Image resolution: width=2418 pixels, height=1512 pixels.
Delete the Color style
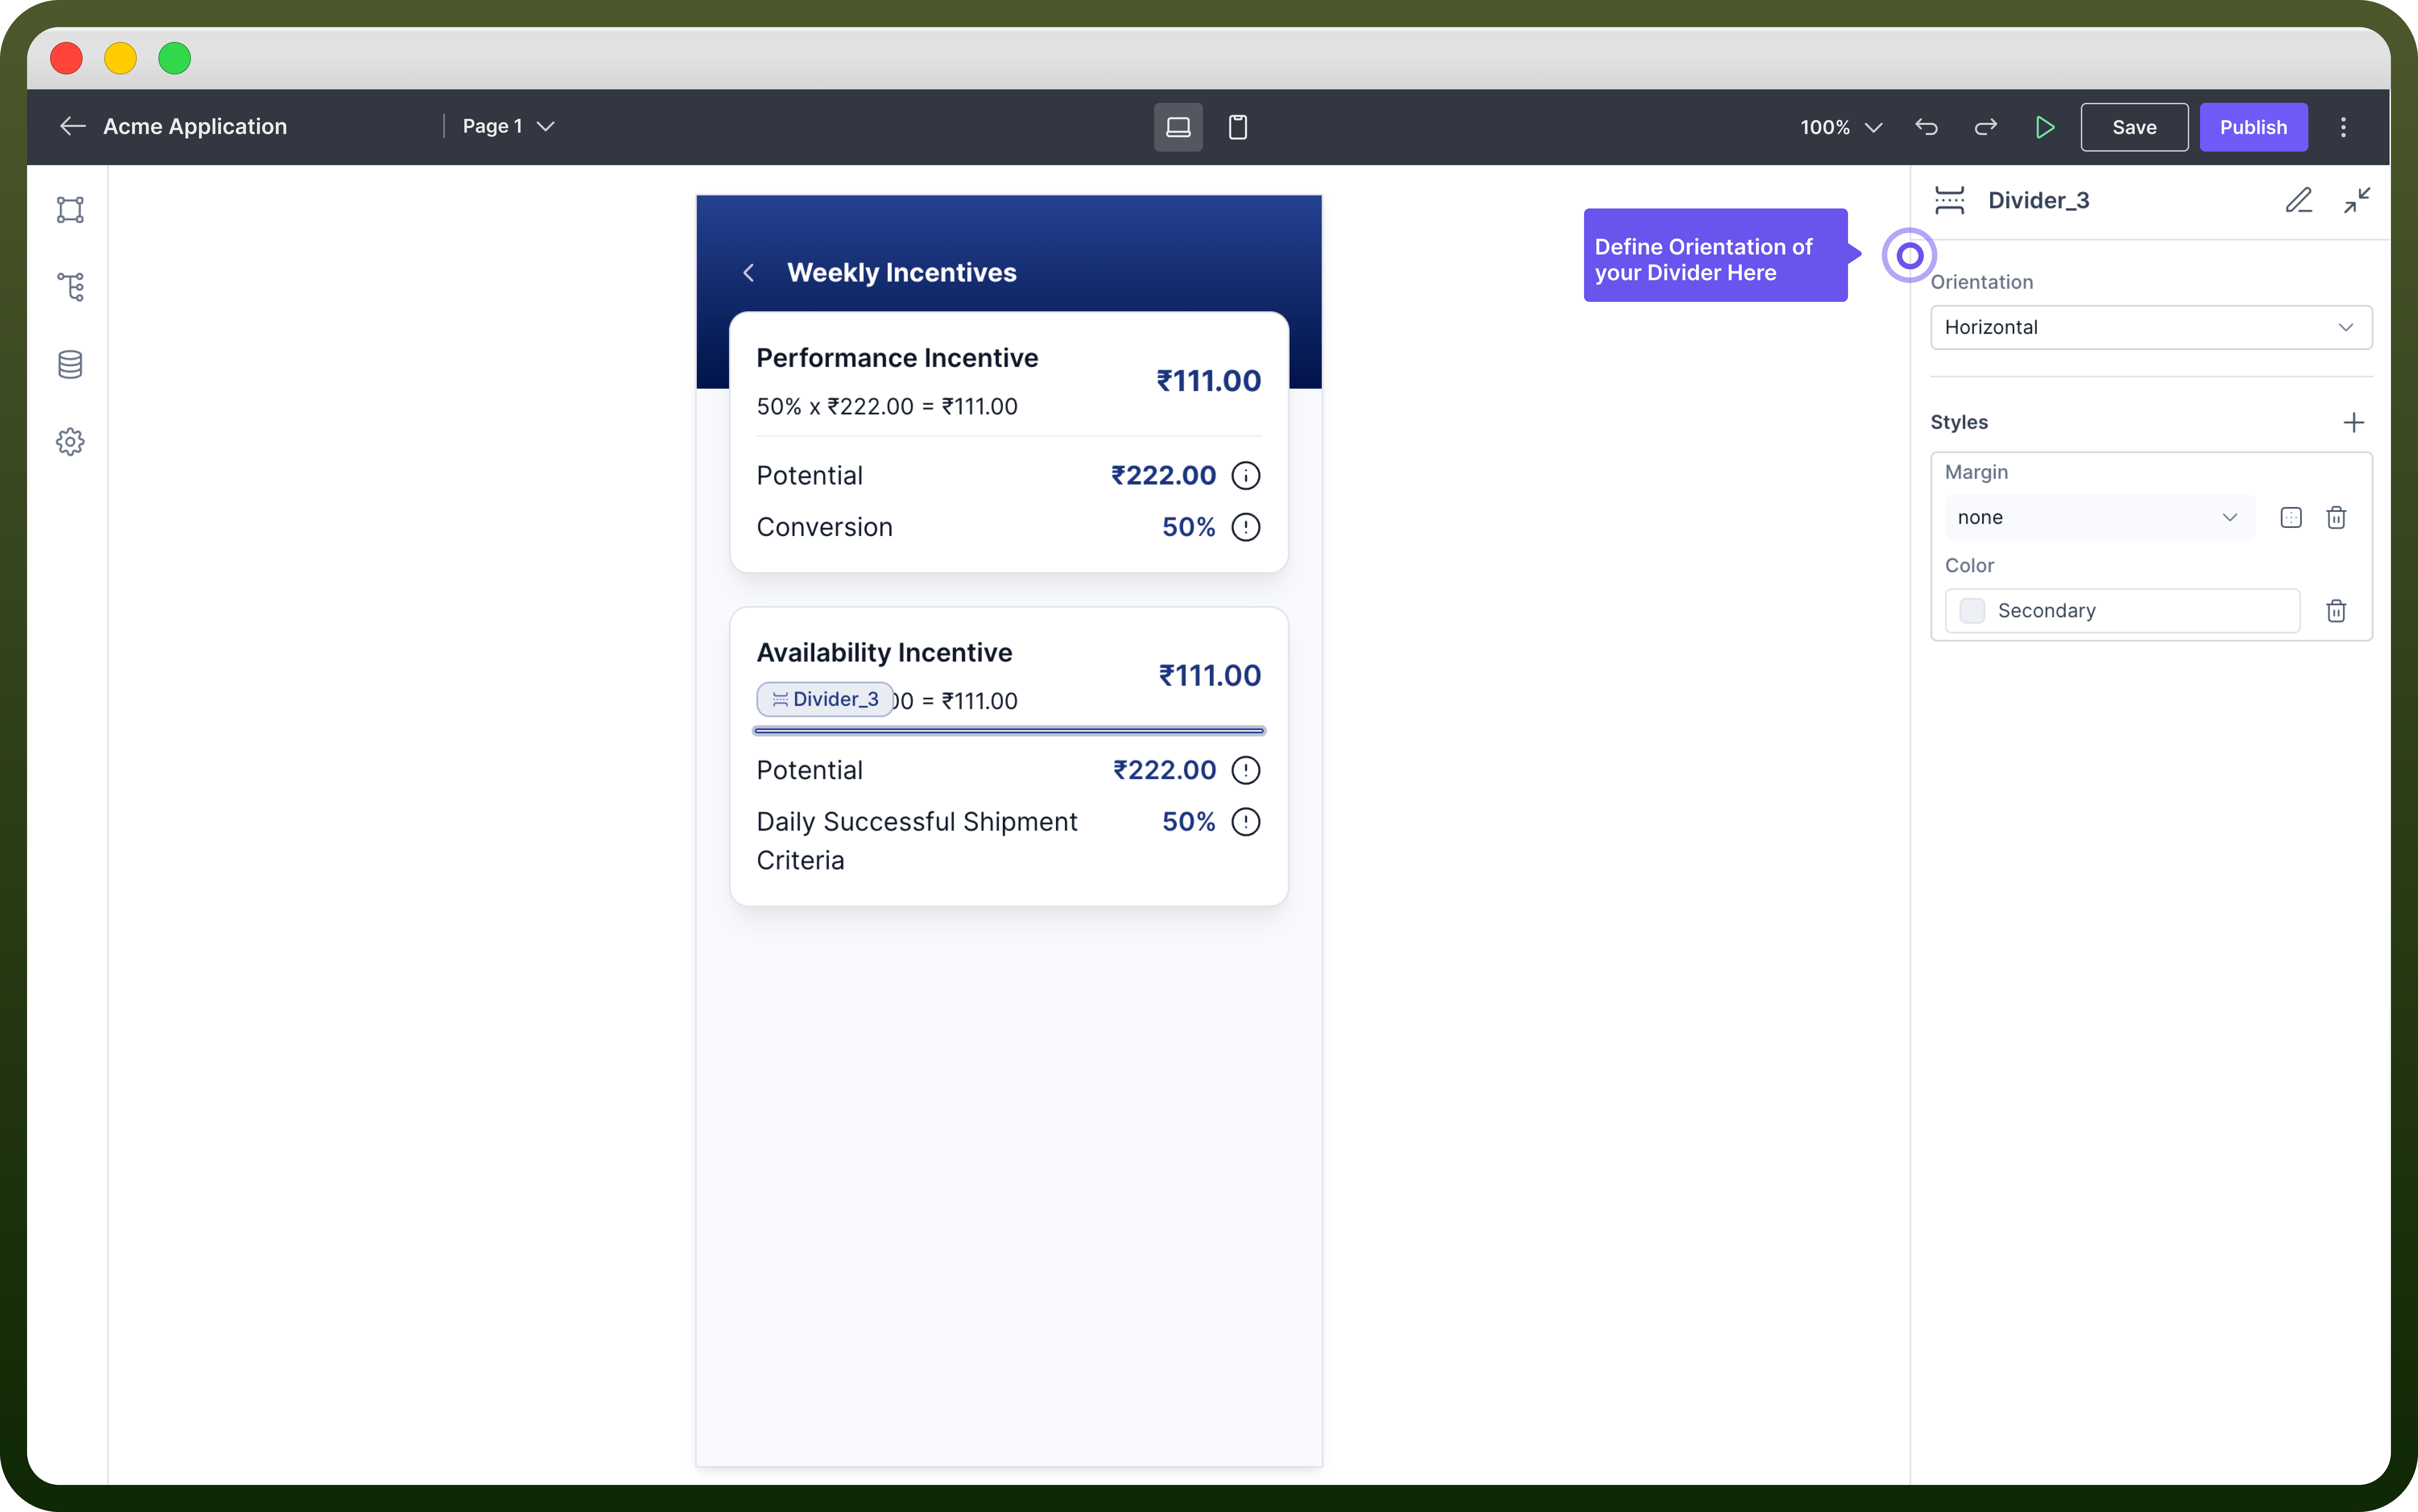click(x=2336, y=611)
